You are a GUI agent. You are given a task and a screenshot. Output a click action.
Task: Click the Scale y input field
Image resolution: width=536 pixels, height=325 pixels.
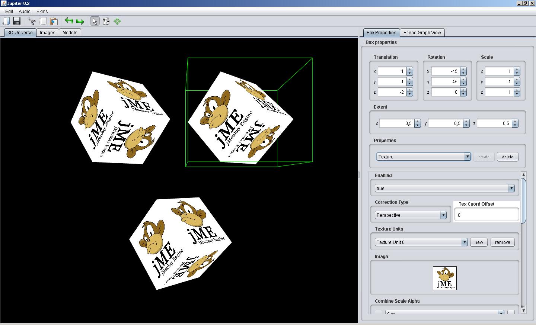499,81
